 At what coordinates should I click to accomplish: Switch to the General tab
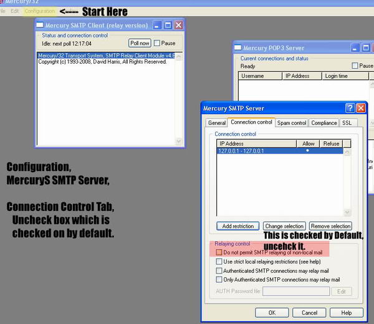pos(216,123)
